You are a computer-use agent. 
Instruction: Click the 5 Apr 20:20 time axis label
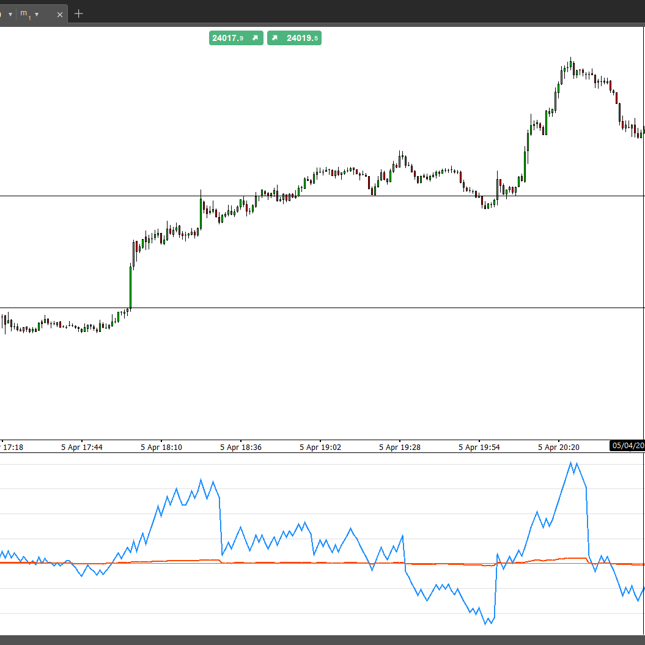pos(559,447)
